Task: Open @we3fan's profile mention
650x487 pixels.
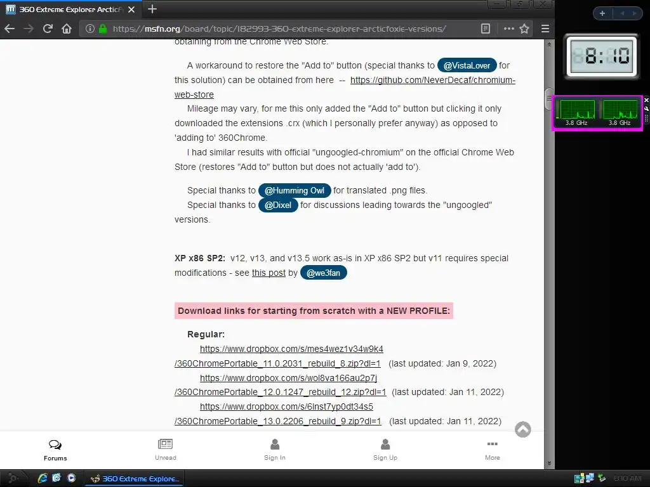Action: [x=323, y=273]
